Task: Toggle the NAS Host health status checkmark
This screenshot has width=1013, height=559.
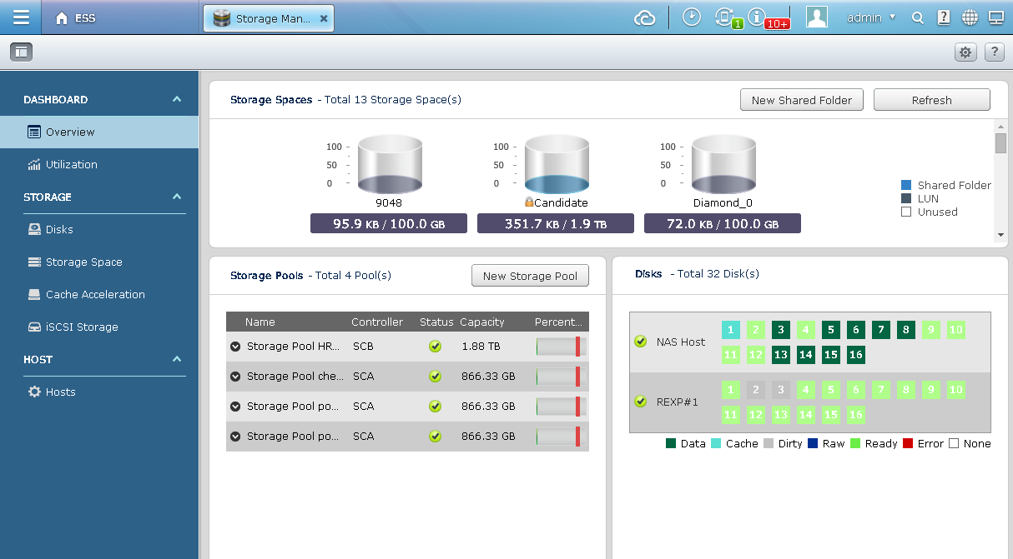Action: click(x=641, y=342)
